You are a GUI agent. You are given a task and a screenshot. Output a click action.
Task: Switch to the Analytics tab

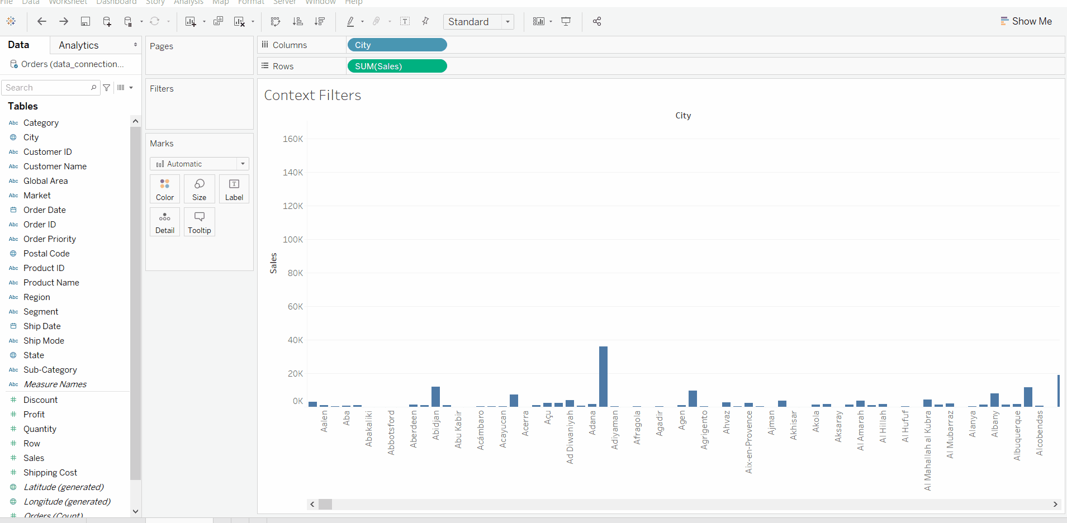click(78, 45)
